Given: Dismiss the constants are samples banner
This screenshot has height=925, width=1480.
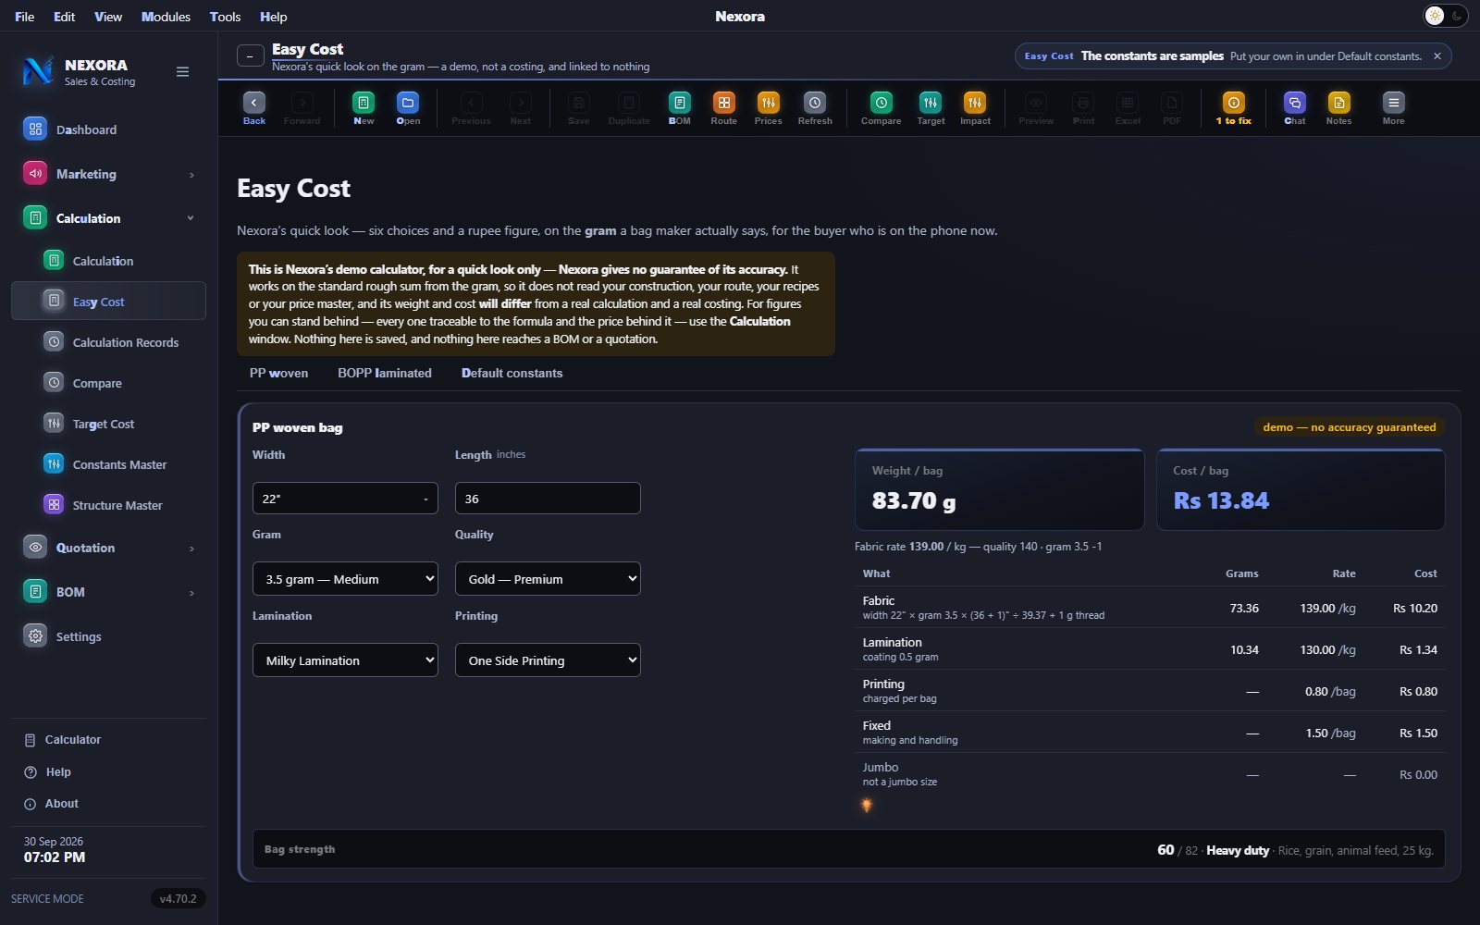Looking at the screenshot, I should [x=1437, y=56].
